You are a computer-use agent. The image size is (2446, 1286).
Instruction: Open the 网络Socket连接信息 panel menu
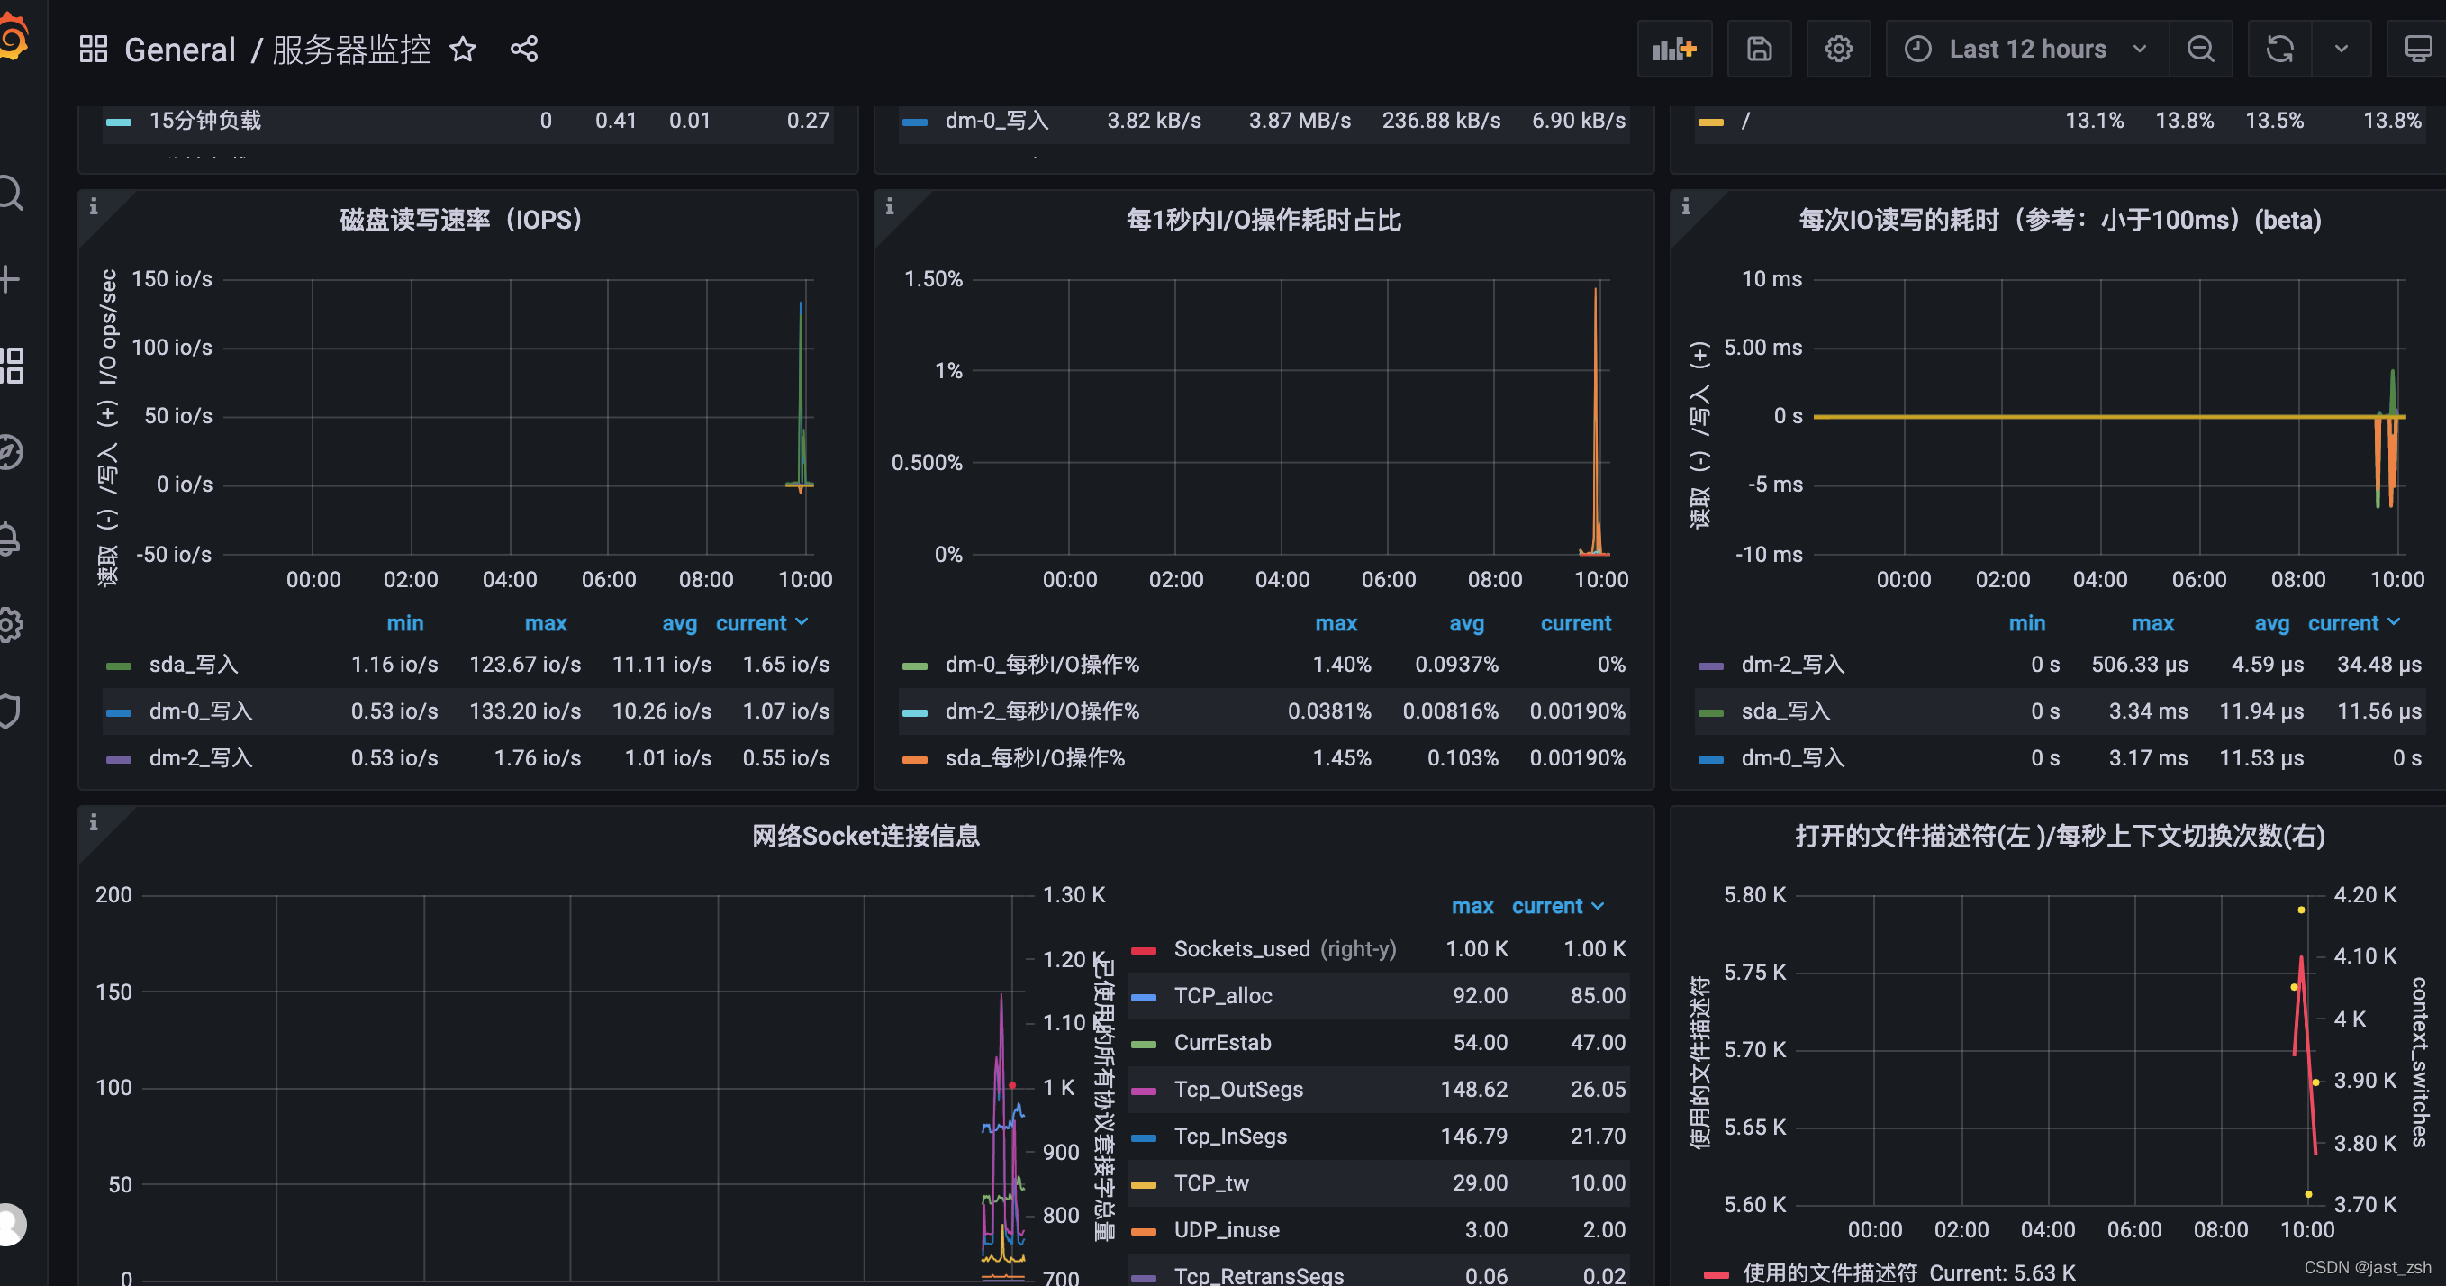tap(865, 836)
